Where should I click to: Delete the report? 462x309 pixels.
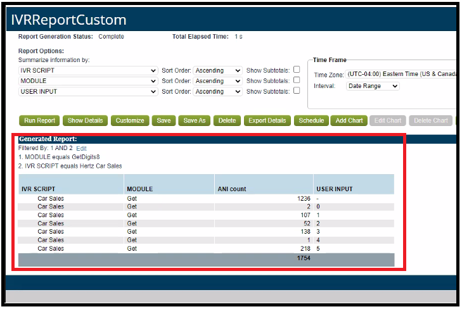click(x=227, y=121)
